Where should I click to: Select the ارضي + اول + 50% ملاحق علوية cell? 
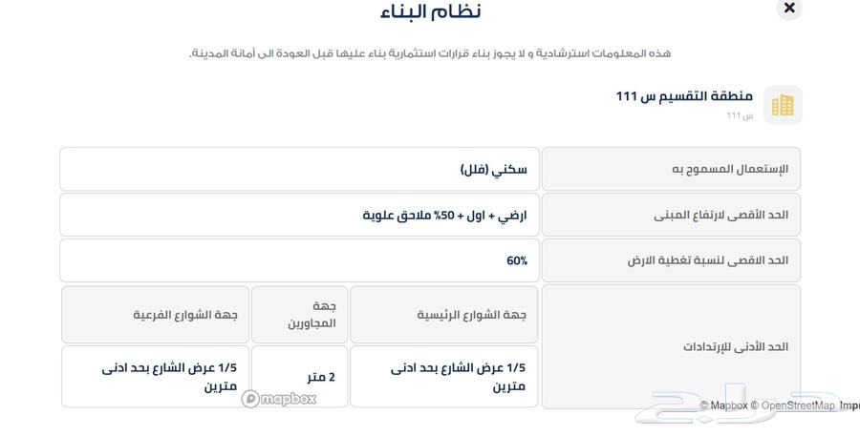(300, 215)
